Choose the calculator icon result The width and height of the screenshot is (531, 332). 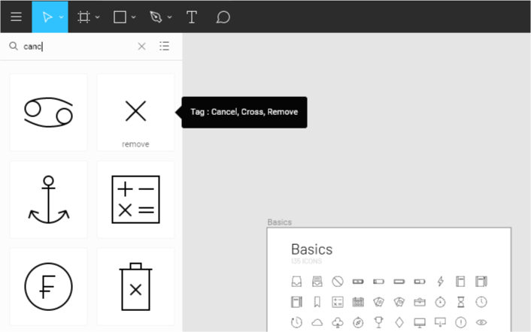tap(135, 200)
